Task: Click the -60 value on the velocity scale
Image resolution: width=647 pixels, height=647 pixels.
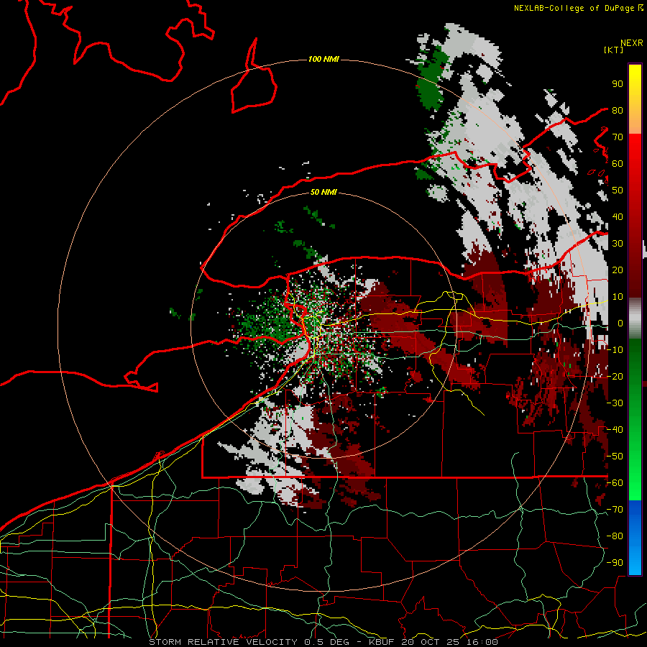Action: click(x=615, y=483)
